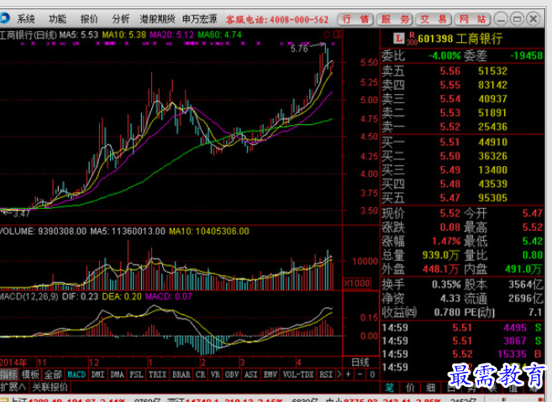Click the 2014年 date axis label

13,363
